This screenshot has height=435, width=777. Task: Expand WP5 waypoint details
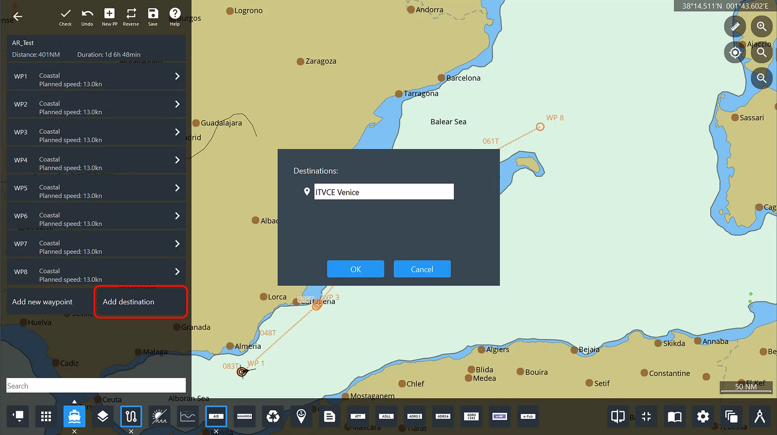pos(177,188)
